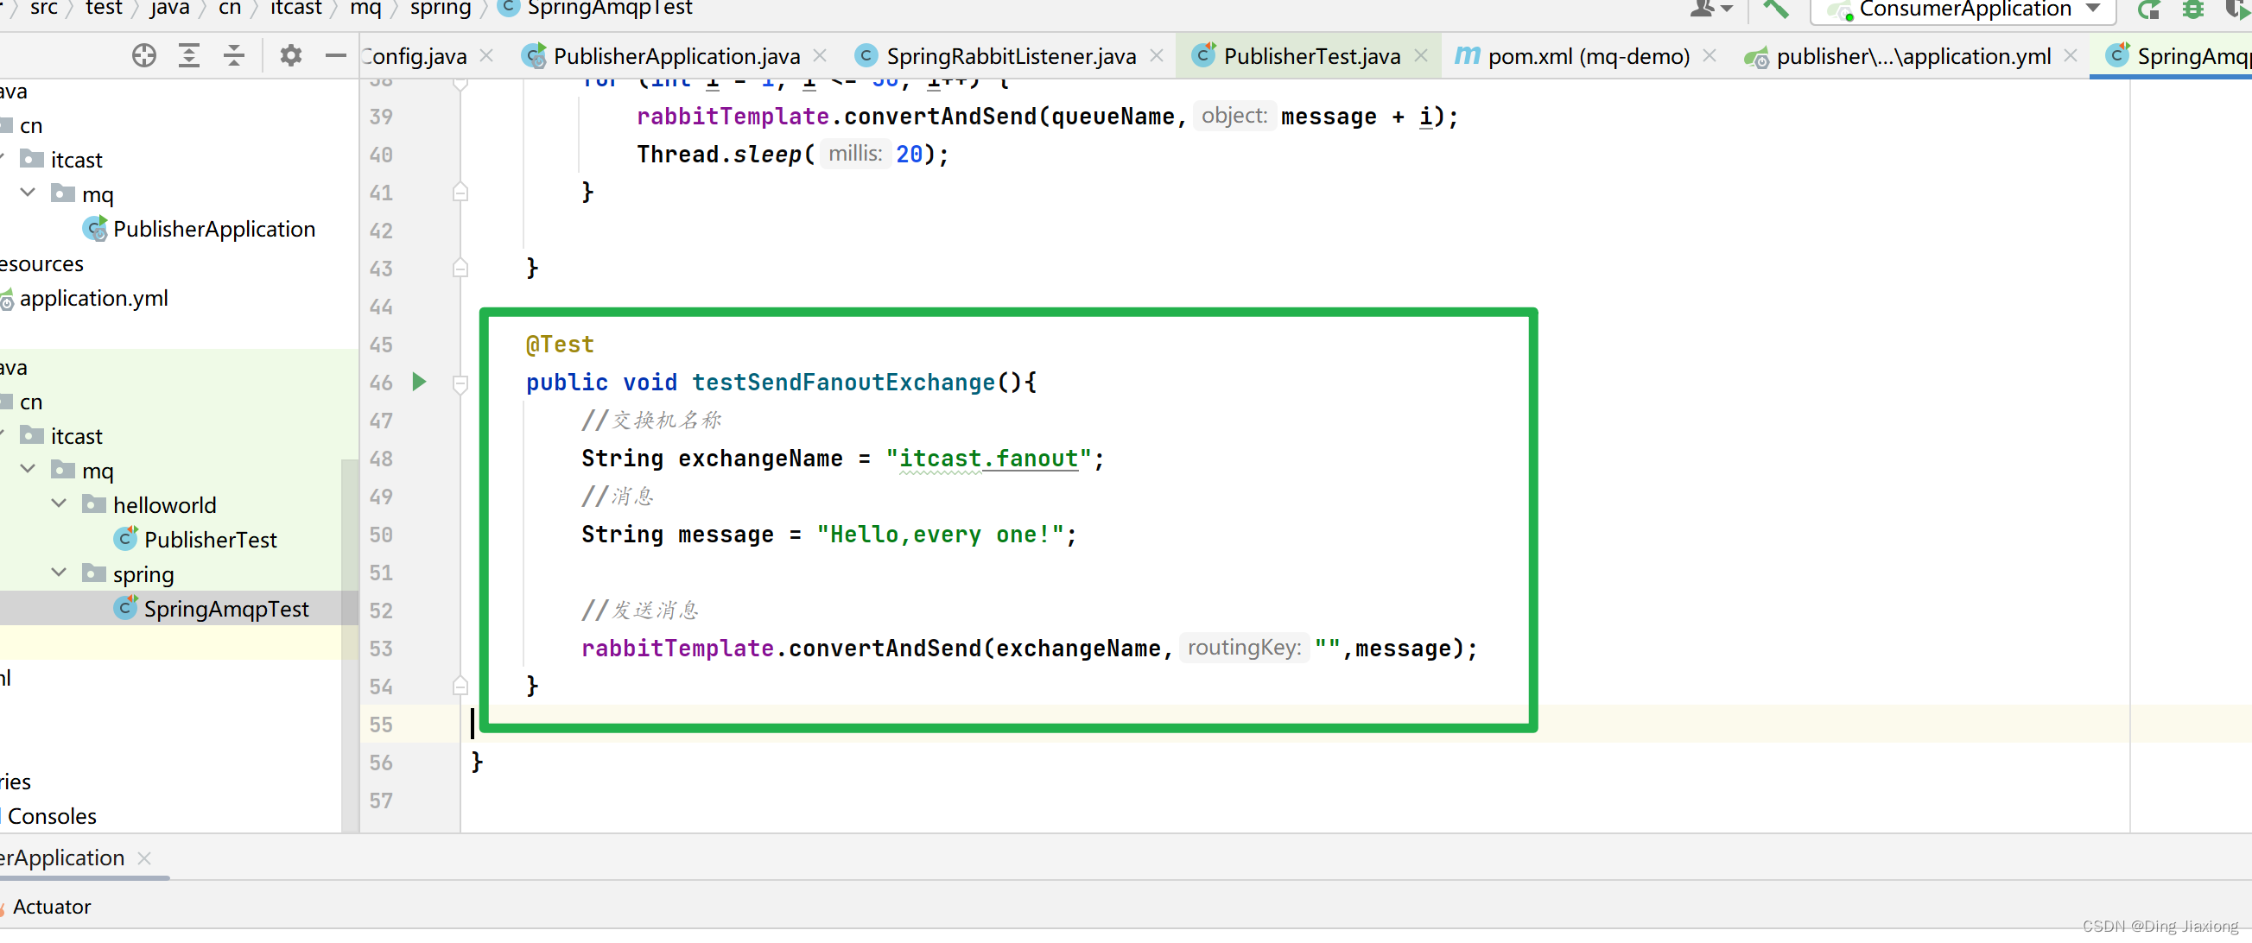Click the "itcast.fanout" string literal
The height and width of the screenshot is (943, 2252).
pos(989,458)
